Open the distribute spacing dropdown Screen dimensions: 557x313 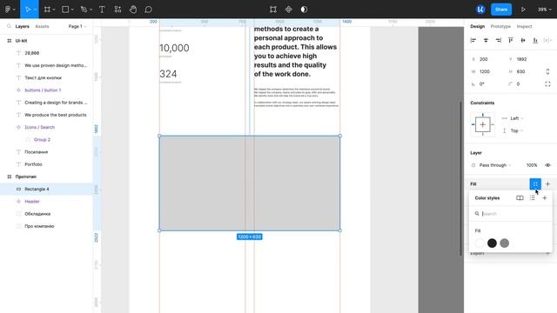pos(547,41)
